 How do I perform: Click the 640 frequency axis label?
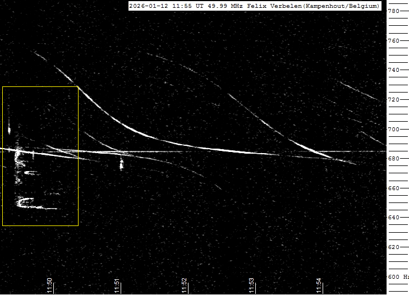pyautogui.click(x=394, y=218)
